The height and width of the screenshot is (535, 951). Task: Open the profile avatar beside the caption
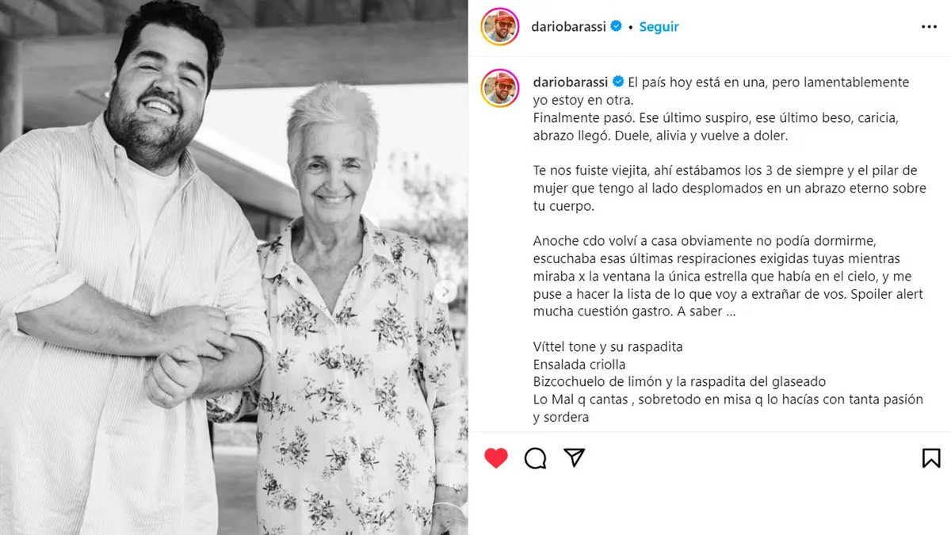coord(500,89)
